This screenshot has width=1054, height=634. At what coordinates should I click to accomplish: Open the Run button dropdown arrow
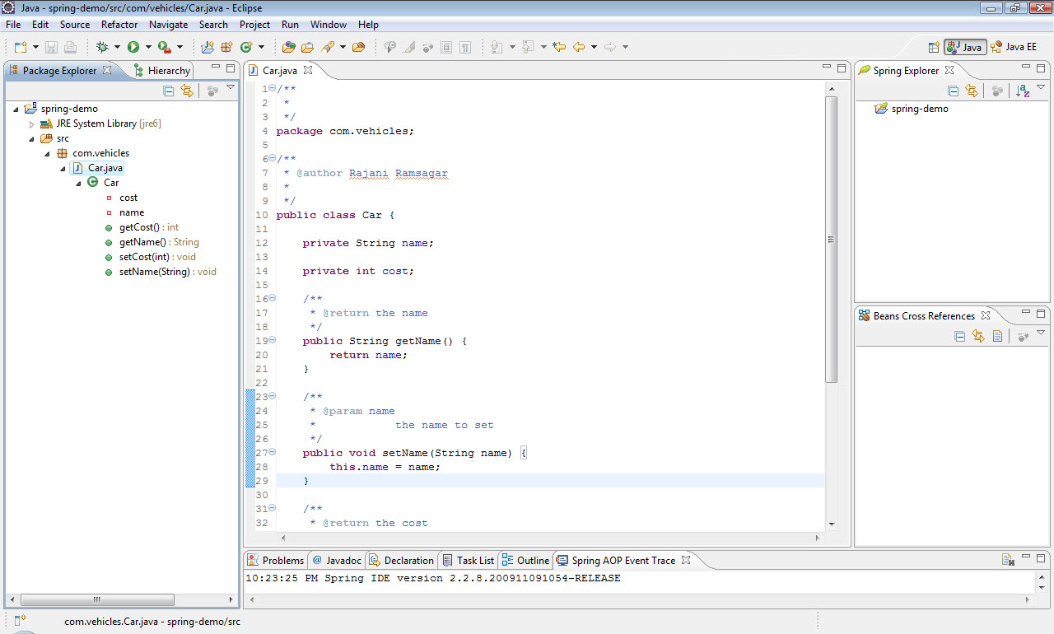click(147, 47)
